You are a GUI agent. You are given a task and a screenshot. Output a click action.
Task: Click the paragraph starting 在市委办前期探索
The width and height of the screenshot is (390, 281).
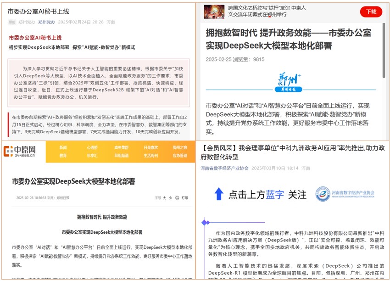tap(100, 124)
